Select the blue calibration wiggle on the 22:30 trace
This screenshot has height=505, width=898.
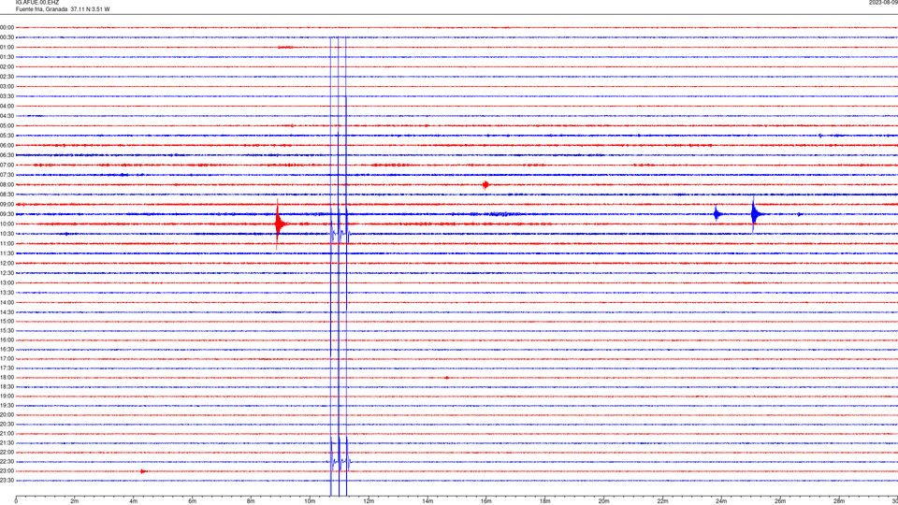[x=340, y=461]
